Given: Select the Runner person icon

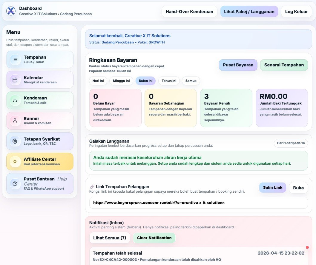Looking at the screenshot, I should pyautogui.click(x=15, y=121).
